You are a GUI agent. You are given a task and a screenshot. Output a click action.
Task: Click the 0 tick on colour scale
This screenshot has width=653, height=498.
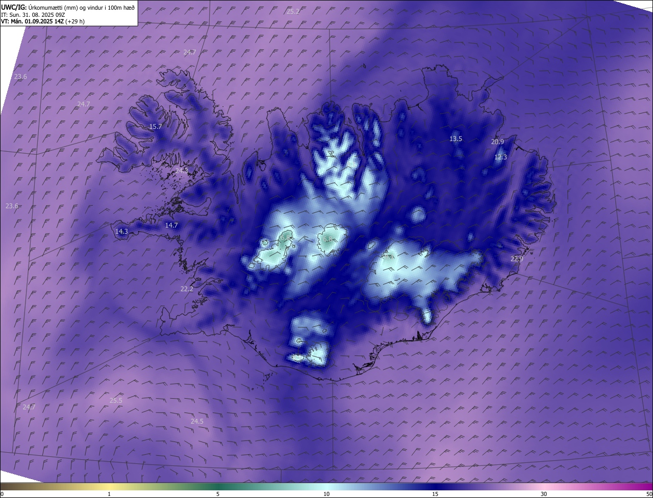[2, 494]
